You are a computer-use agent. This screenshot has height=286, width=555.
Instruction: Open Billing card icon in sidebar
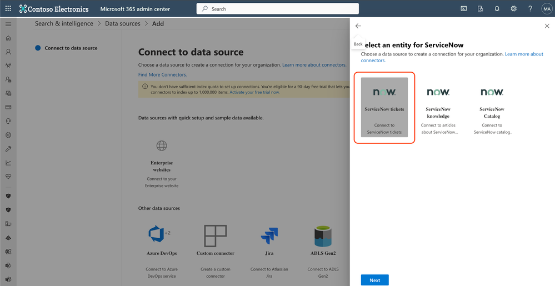8,107
